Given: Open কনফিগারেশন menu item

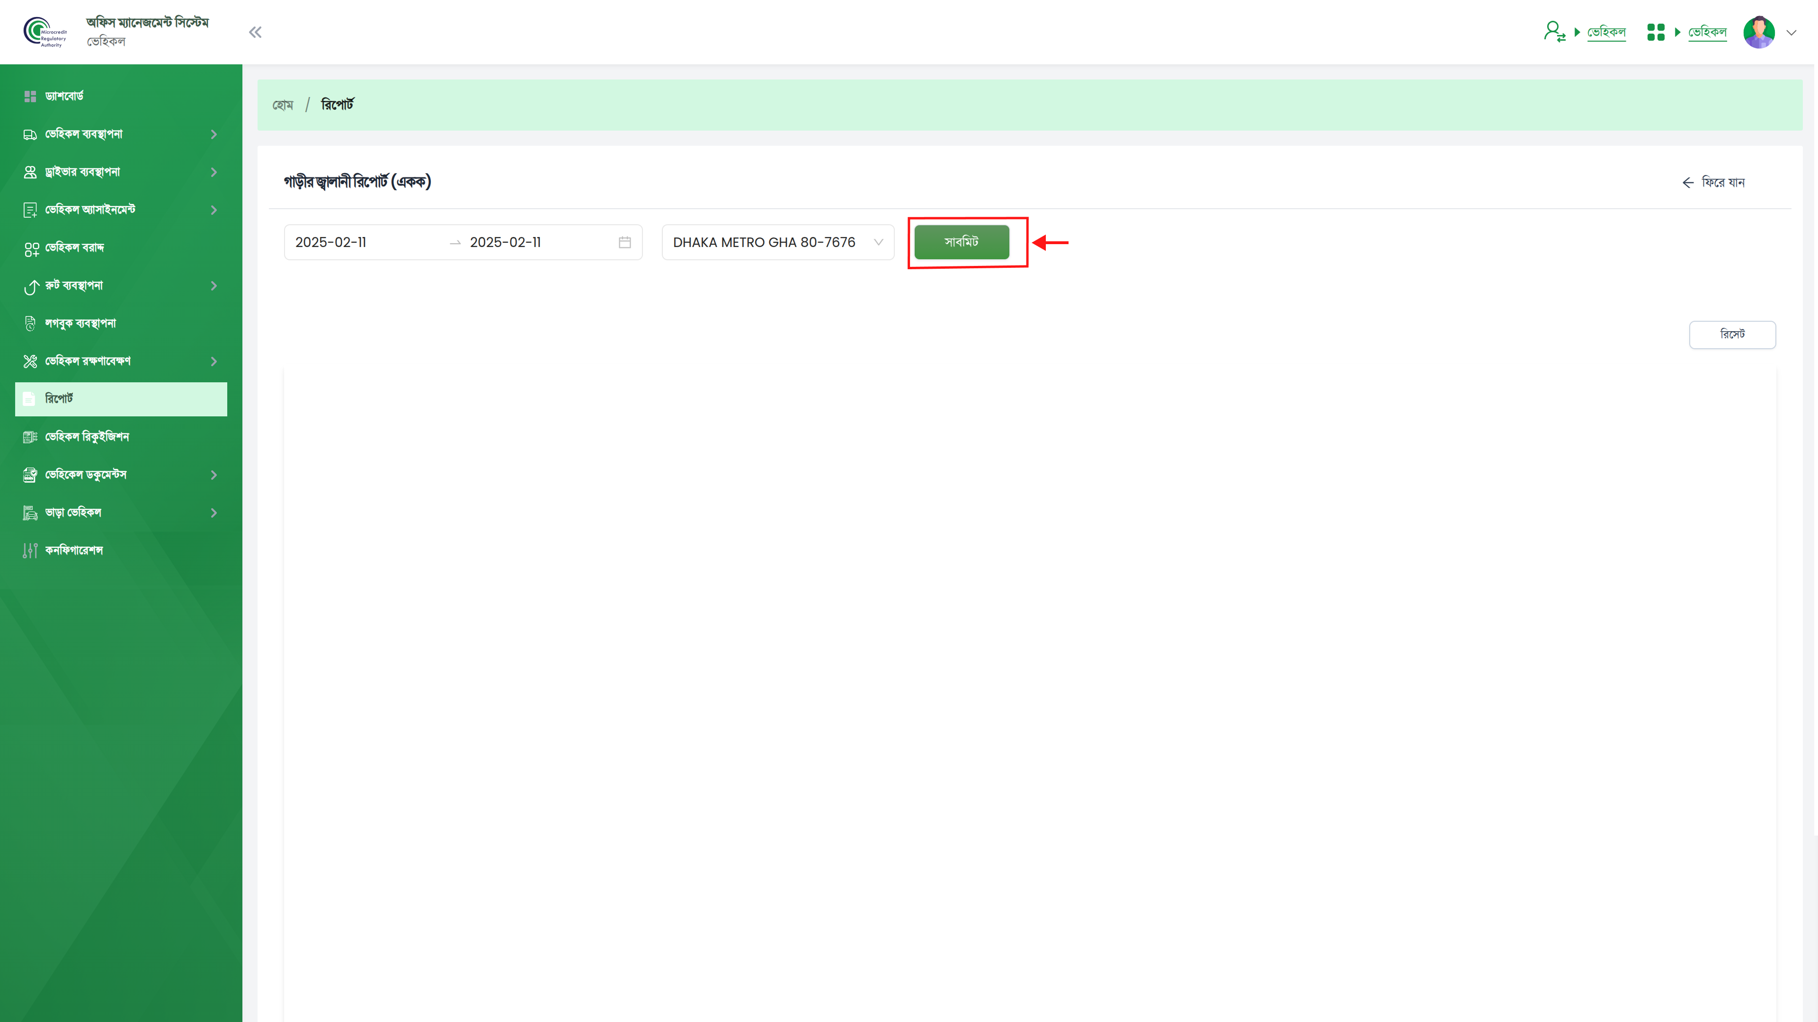Looking at the screenshot, I should [x=121, y=550].
